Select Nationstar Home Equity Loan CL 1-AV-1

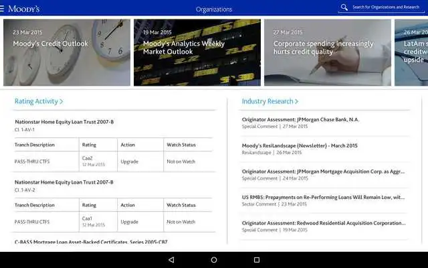click(64, 125)
